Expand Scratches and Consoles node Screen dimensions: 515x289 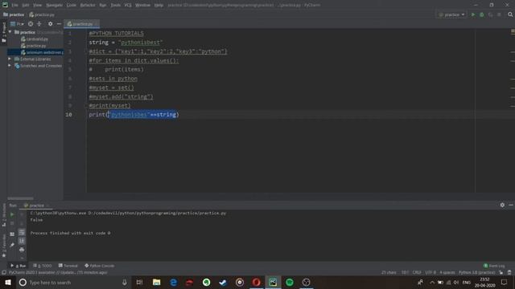[x=10, y=66]
